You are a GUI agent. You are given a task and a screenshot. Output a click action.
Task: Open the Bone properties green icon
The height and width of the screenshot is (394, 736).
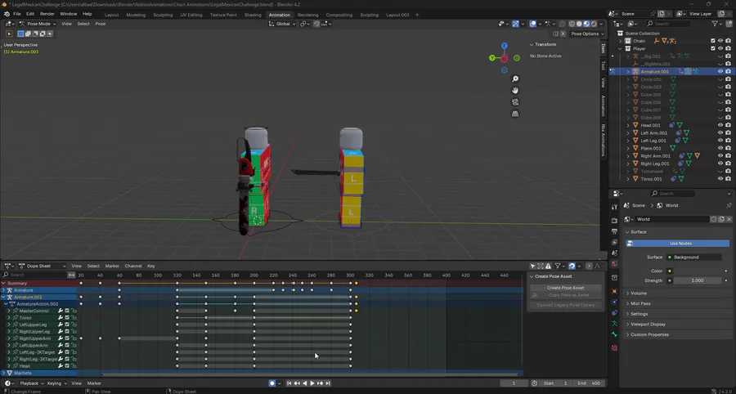(614, 334)
